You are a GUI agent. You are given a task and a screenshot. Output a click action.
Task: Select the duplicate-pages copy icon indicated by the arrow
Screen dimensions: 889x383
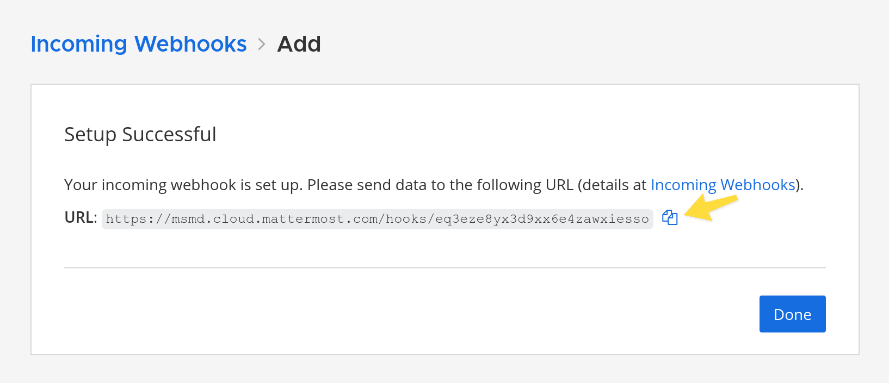[x=670, y=218]
